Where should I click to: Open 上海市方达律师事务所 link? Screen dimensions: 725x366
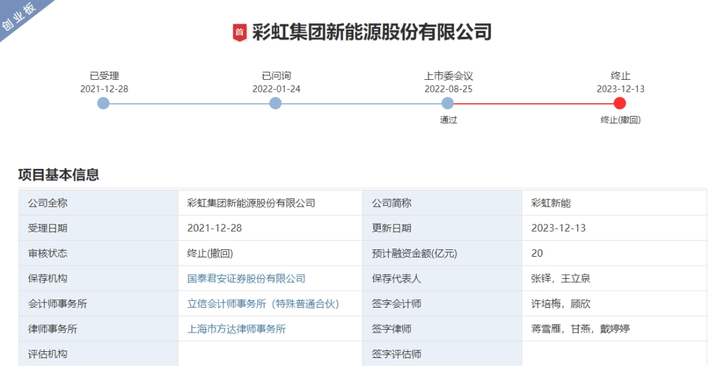pyautogui.click(x=236, y=329)
